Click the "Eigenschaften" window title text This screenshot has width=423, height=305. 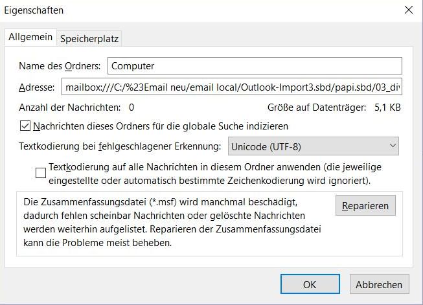tap(35, 10)
